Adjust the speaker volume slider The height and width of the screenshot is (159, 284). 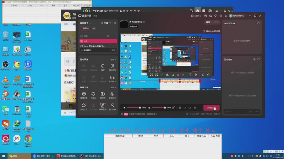pyautogui.click(x=159, y=108)
